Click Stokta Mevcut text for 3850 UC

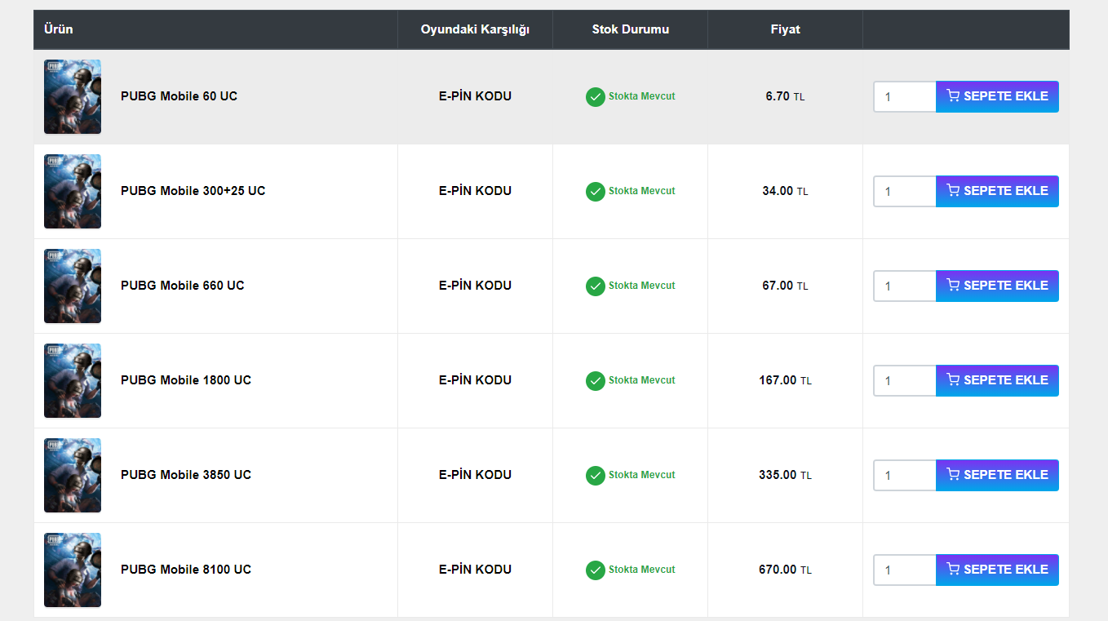click(x=642, y=475)
